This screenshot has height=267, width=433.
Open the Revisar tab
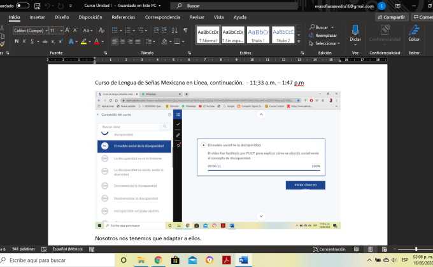point(197,17)
